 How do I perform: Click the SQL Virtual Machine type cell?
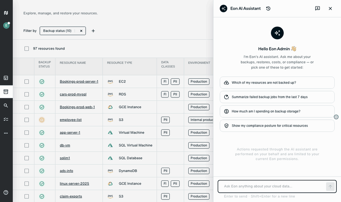pos(135,145)
